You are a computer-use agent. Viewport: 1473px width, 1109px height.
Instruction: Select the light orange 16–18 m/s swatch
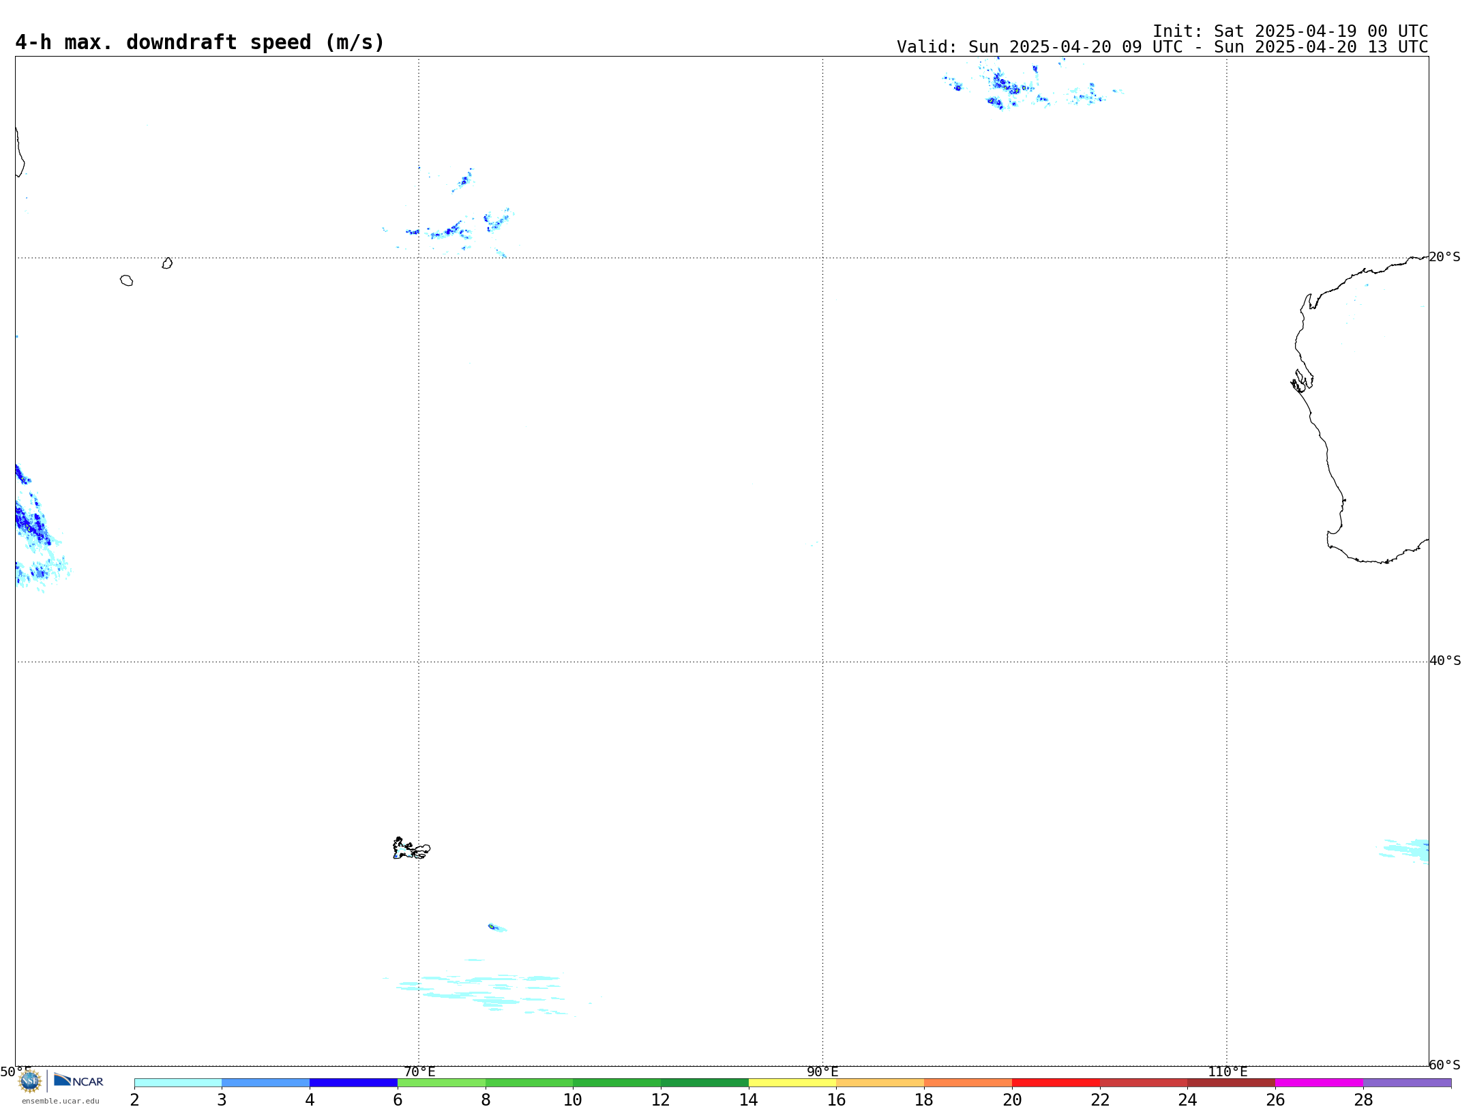click(x=880, y=1082)
